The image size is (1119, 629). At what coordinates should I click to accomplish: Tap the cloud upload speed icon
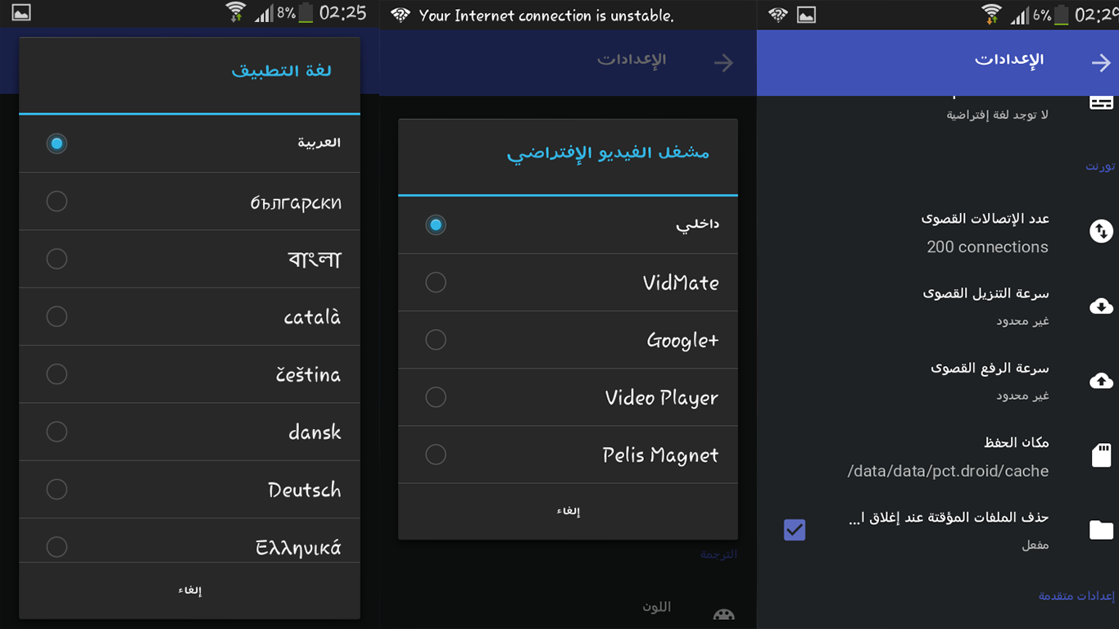click(1101, 381)
